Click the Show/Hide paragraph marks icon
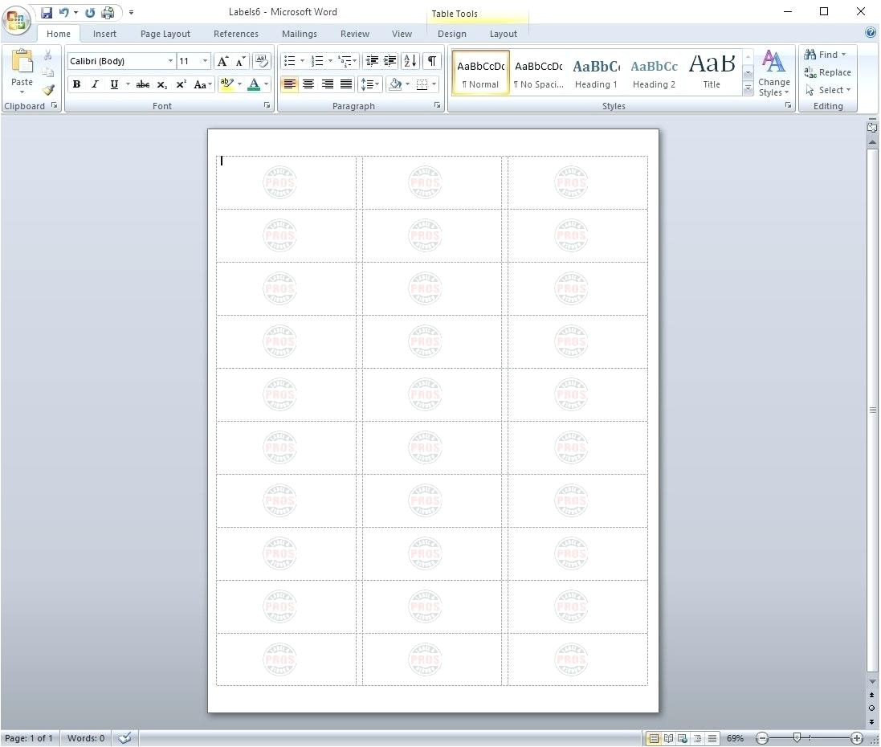The height and width of the screenshot is (747, 881). (432, 61)
